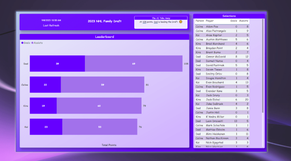The height and width of the screenshot is (161, 291).
Task: Click the Jamie Benn row
Action: point(222,108)
